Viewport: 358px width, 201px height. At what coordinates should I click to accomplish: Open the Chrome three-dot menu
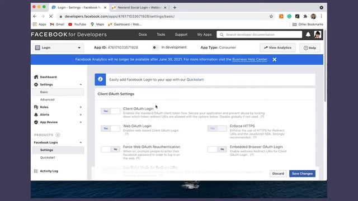tap(321, 16)
